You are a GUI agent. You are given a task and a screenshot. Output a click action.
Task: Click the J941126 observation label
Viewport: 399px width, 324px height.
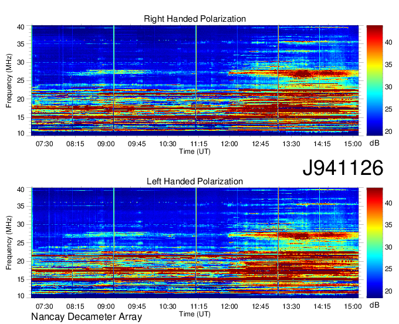[343, 168]
